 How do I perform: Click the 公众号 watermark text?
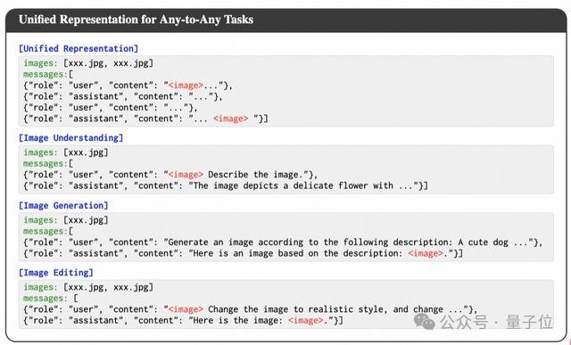point(464,322)
